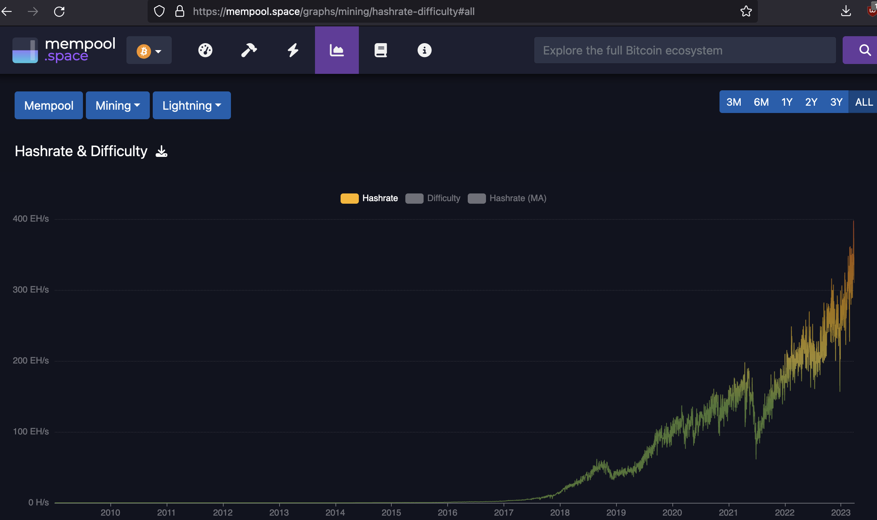The width and height of the screenshot is (877, 520).
Task: Expand the Mining dropdown menu
Action: (118, 105)
